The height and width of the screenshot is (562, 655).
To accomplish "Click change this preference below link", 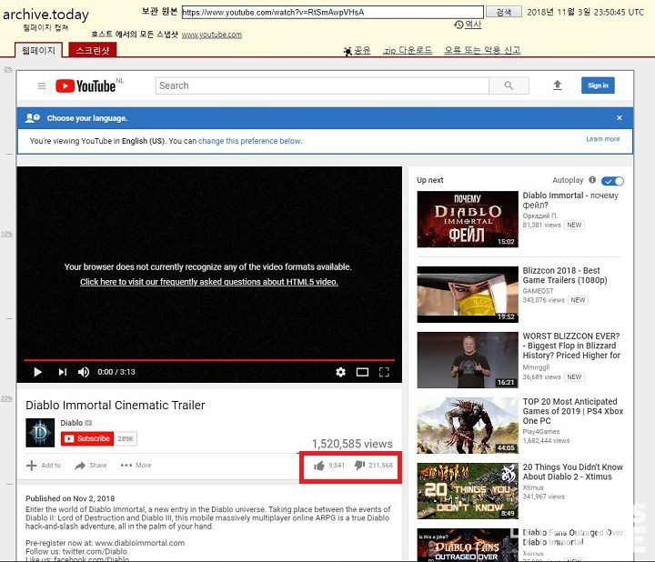I will click(250, 141).
